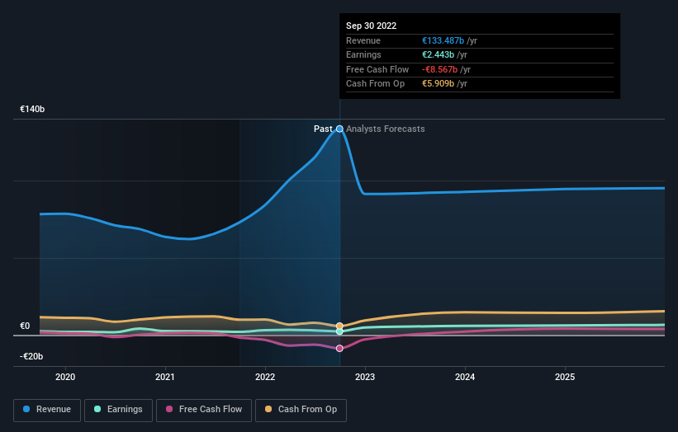Viewport: 678px width, 432px height.
Task: Click the 2024 x-axis label
Action: pyautogui.click(x=465, y=377)
